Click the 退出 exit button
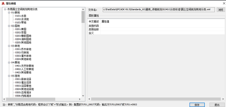 tap(217, 105)
